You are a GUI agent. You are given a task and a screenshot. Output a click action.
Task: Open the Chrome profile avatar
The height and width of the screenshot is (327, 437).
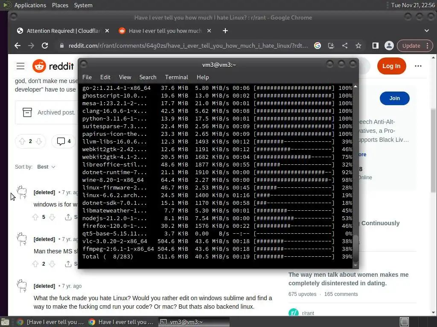click(389, 46)
